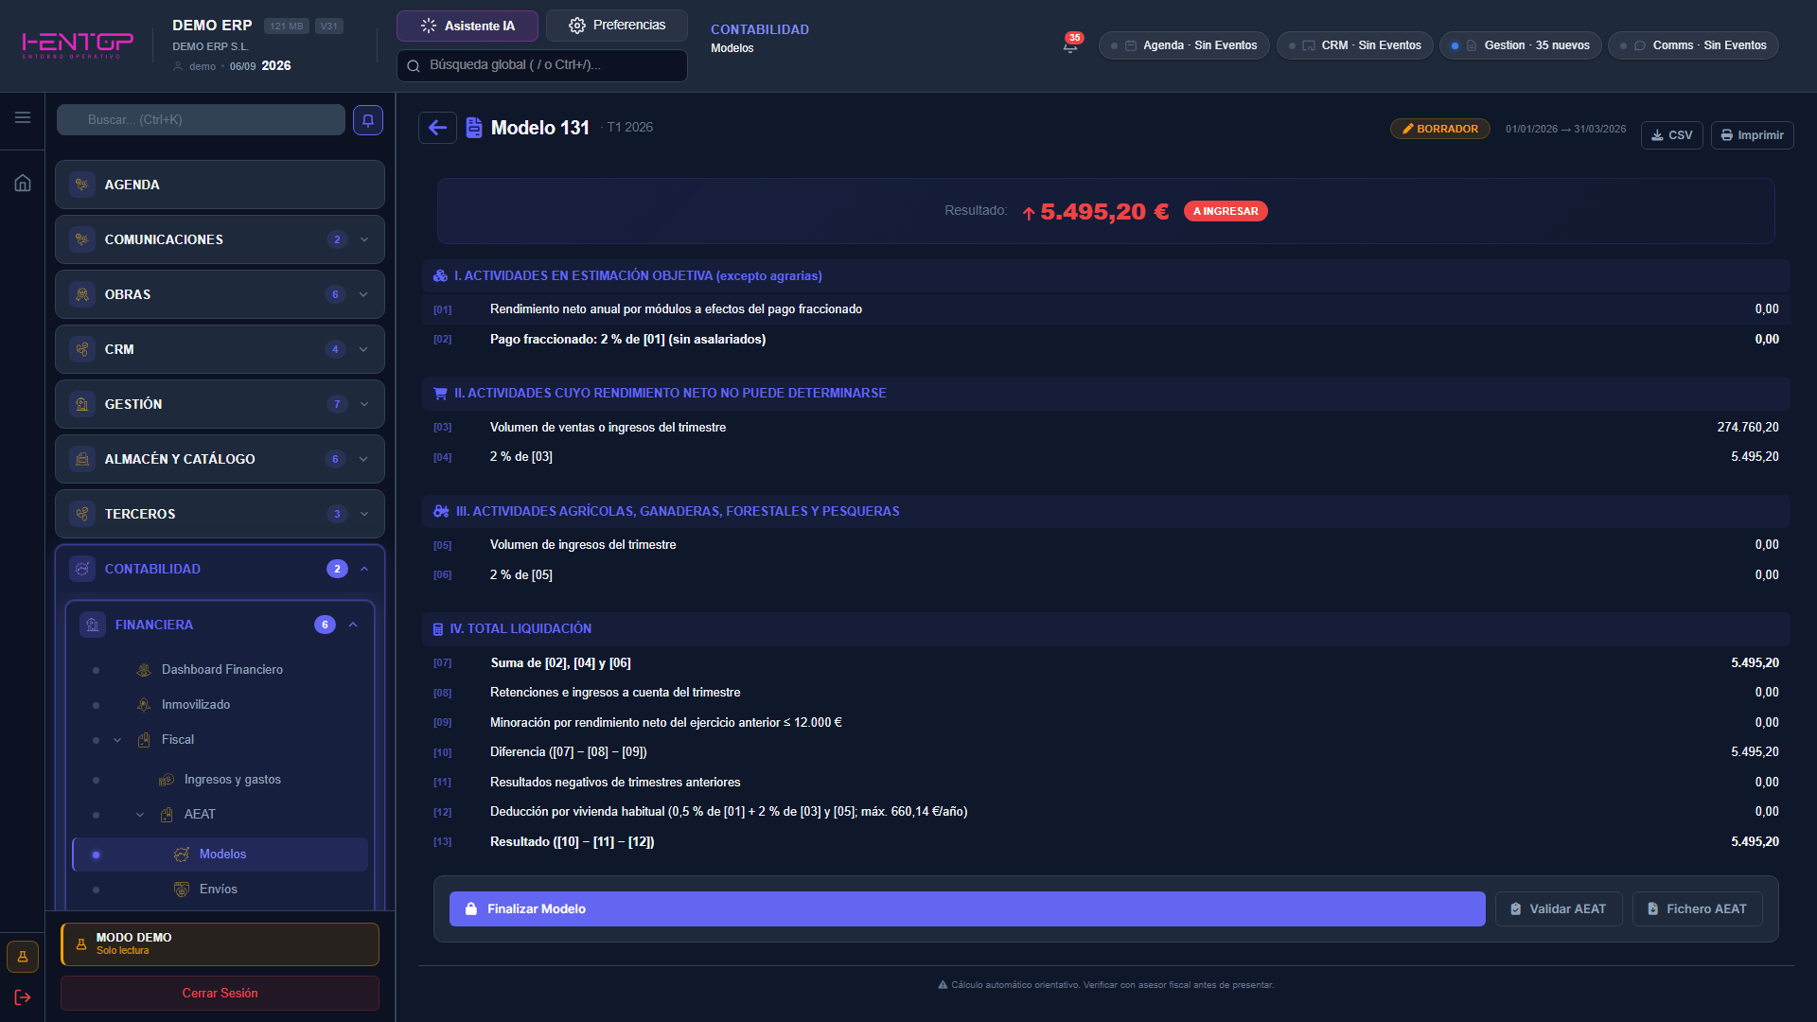
Task: Open the Gestion · 35 nuevos status pill
Action: [1521, 45]
